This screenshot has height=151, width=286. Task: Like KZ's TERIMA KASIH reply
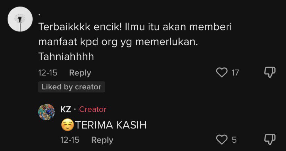click(222, 140)
